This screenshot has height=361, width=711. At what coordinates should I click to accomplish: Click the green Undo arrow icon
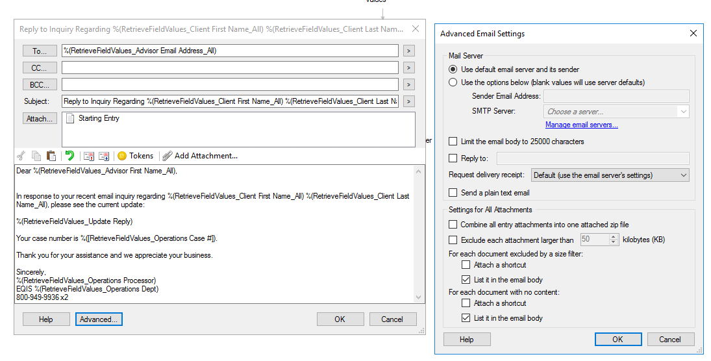tap(69, 156)
